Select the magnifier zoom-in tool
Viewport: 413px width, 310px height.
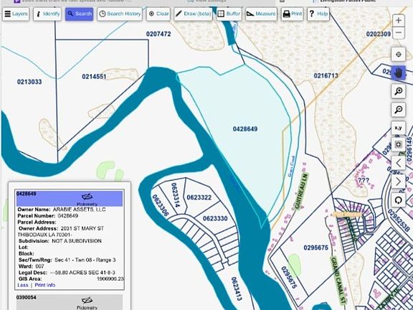tap(399, 91)
